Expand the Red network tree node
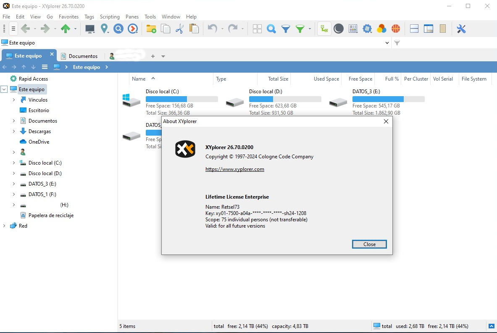Screen dimensions: 497x333 click(4, 225)
